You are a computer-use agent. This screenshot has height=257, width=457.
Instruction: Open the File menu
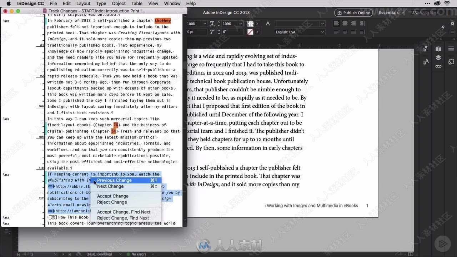[53, 4]
